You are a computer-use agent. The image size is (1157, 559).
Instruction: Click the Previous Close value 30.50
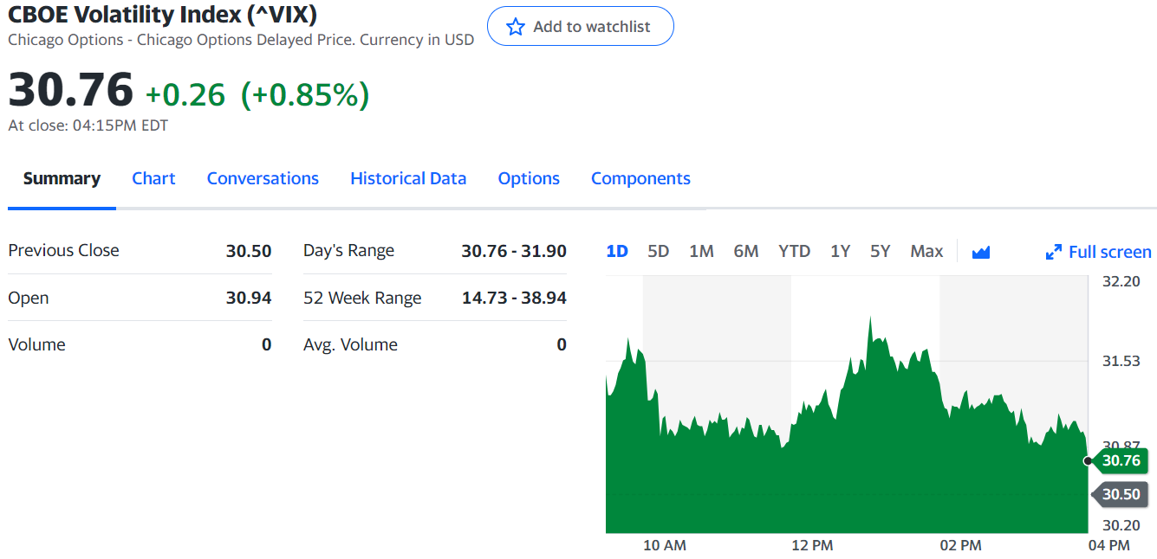point(249,251)
